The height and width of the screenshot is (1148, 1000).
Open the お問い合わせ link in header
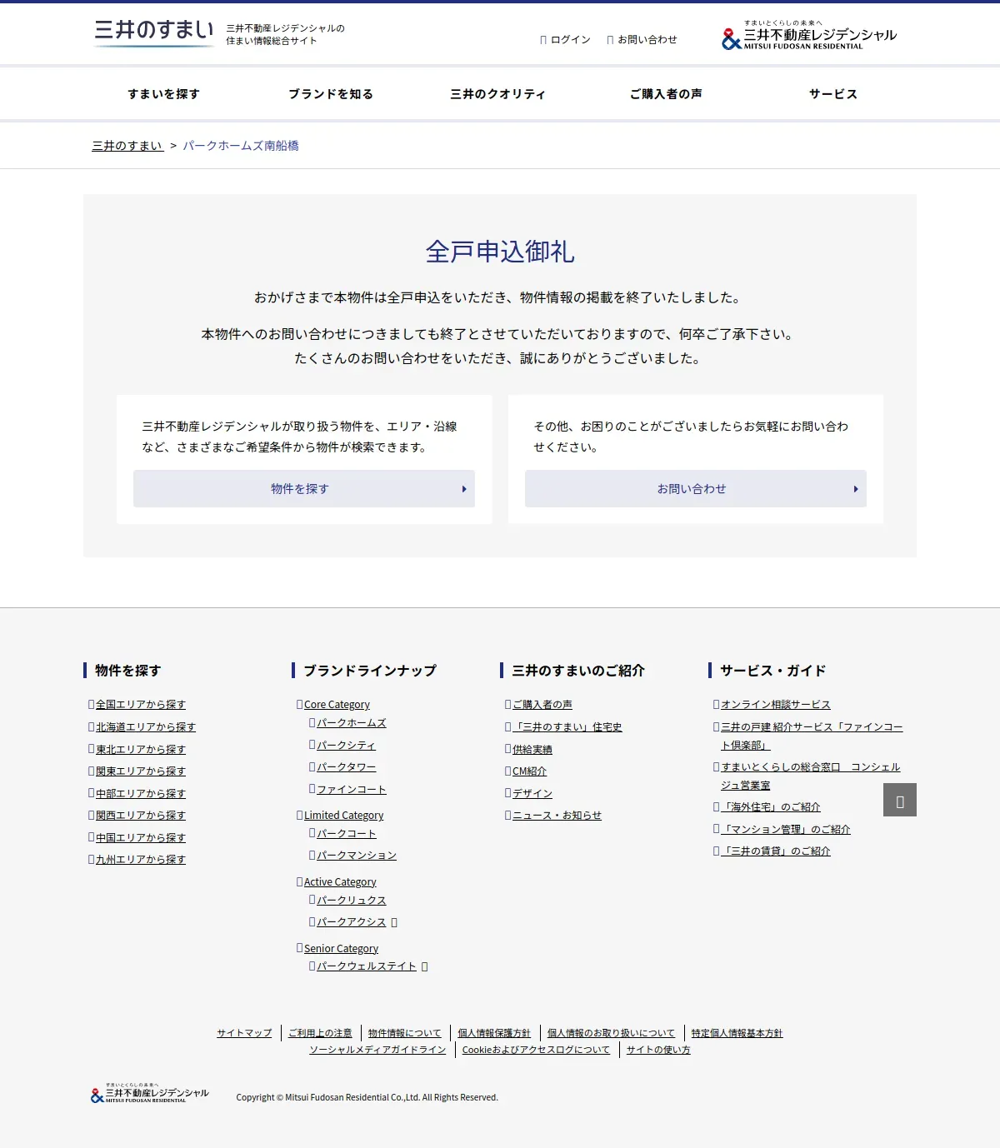point(642,39)
